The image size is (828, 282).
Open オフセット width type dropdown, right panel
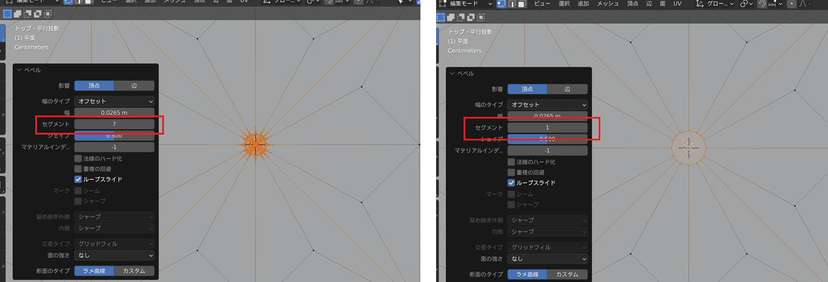tap(547, 104)
